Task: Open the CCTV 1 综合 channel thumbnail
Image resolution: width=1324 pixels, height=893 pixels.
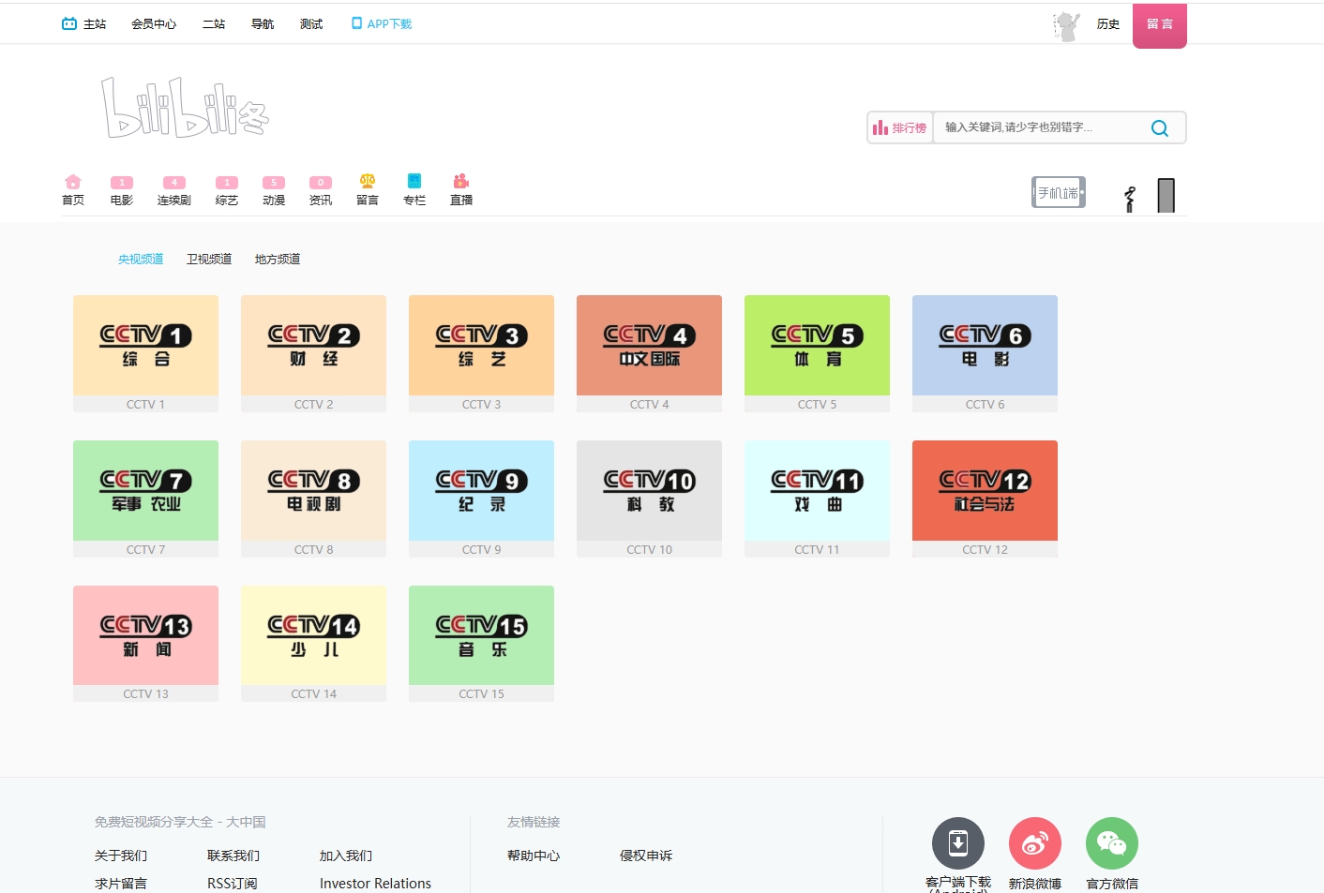Action: 145,345
